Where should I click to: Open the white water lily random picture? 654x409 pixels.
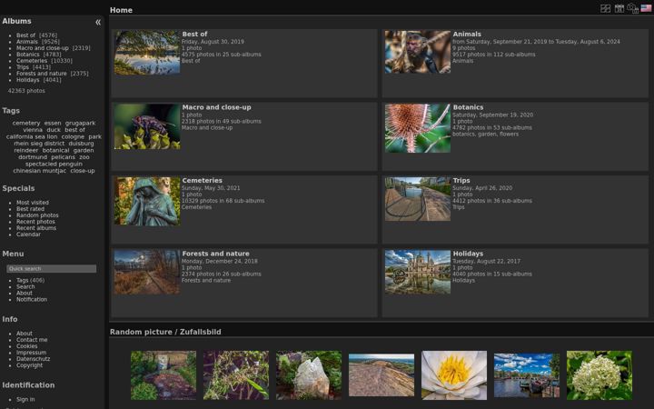(454, 375)
